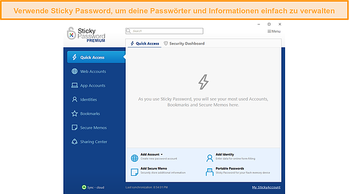The height and width of the screenshot is (194, 349).
Task: Click the Sticky Password padlock logo
Action: pyautogui.click(x=71, y=33)
